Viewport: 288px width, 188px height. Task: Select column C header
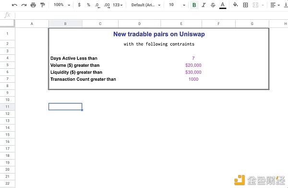(100, 24)
